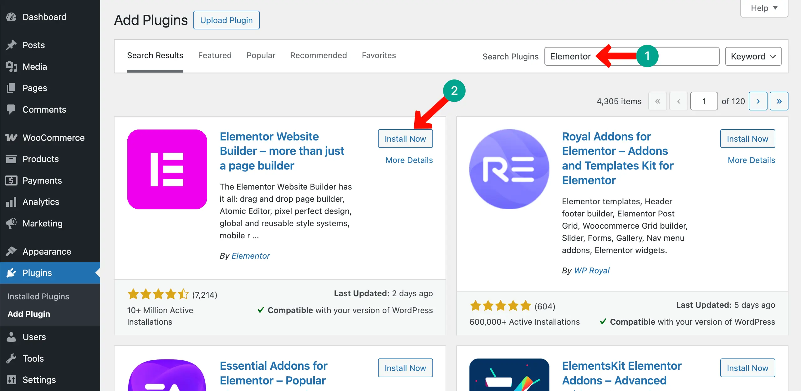Click the Analytics bar chart icon
801x391 pixels.
pyautogui.click(x=11, y=202)
